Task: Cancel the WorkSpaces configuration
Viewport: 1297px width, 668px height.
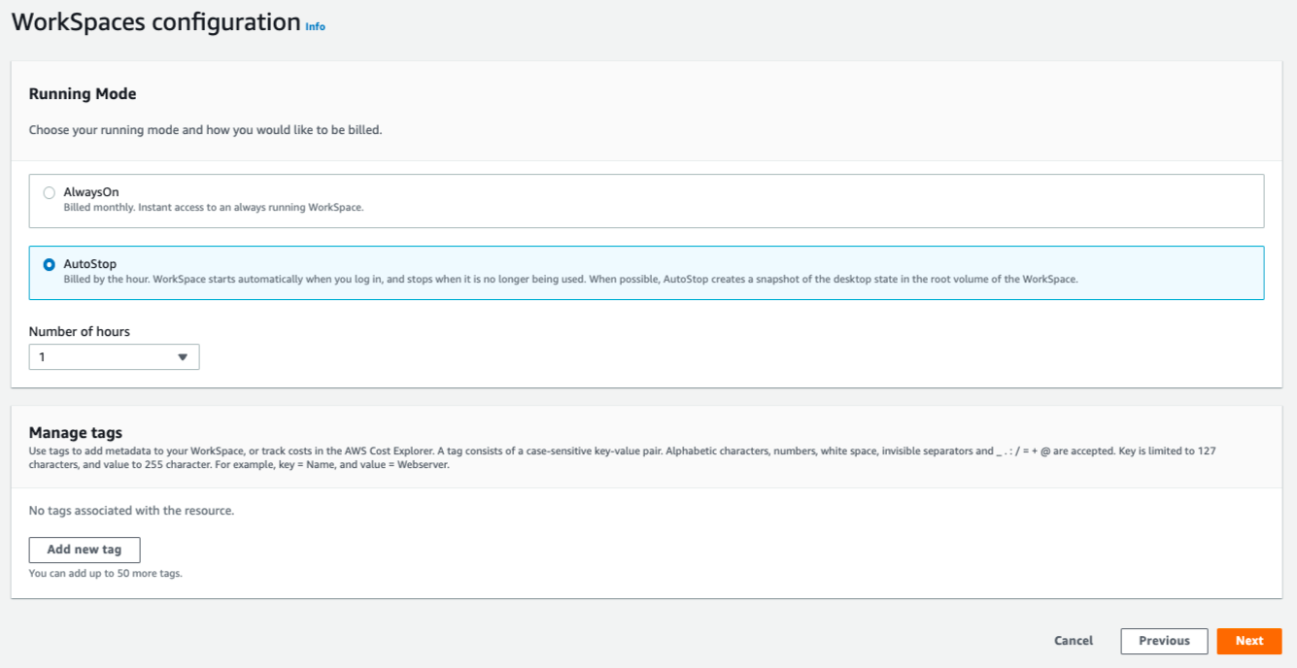Action: click(1074, 641)
